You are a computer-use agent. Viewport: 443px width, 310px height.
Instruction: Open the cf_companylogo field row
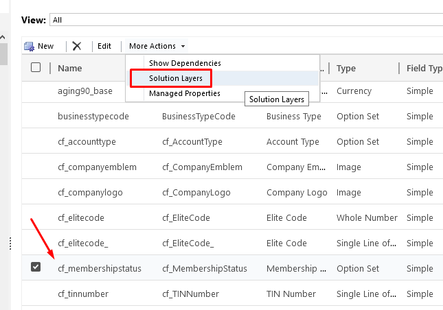pos(90,192)
